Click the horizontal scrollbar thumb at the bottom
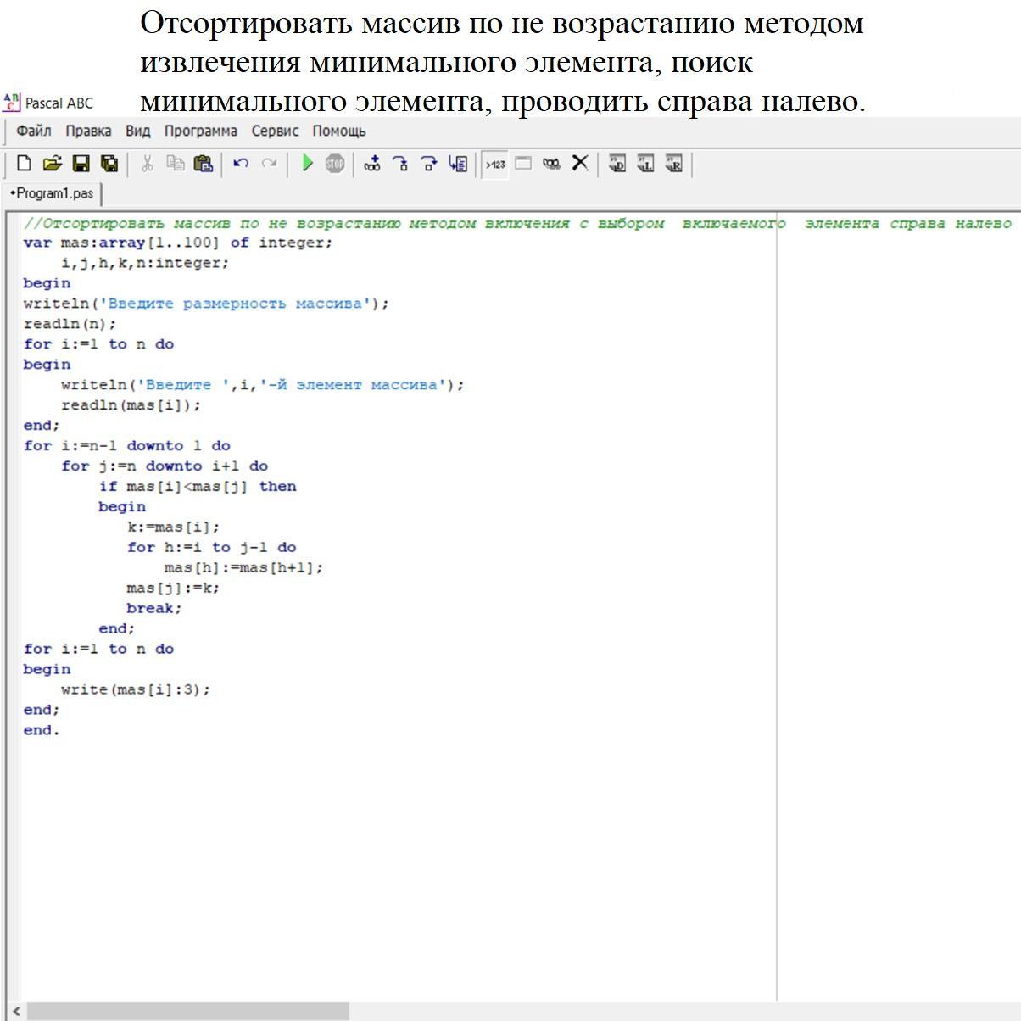 (x=187, y=1012)
